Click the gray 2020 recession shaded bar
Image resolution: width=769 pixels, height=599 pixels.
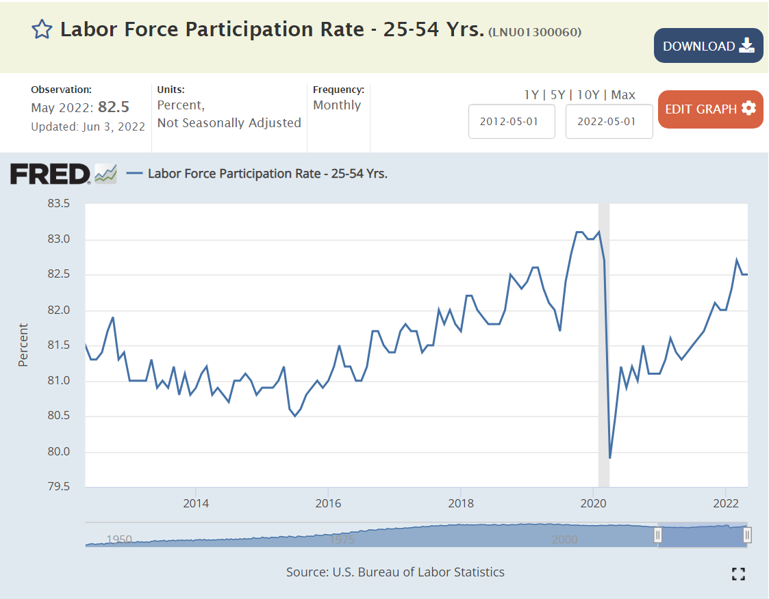(x=603, y=342)
